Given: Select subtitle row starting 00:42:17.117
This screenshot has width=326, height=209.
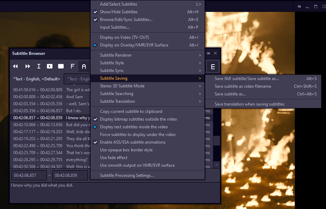Looking at the screenshot, I should click(50, 132).
